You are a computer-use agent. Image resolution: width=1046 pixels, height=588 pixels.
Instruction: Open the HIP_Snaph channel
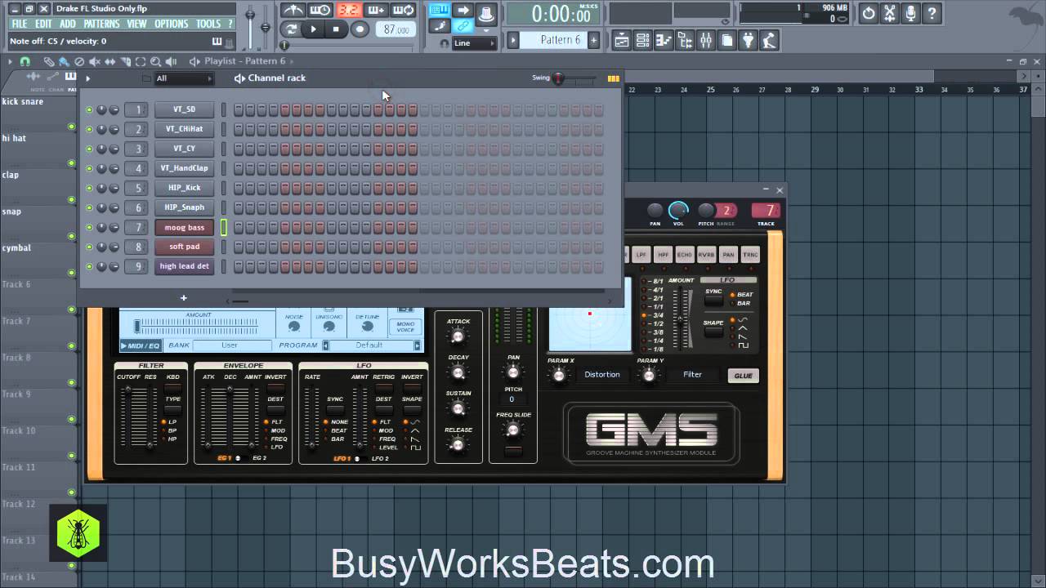click(x=184, y=207)
